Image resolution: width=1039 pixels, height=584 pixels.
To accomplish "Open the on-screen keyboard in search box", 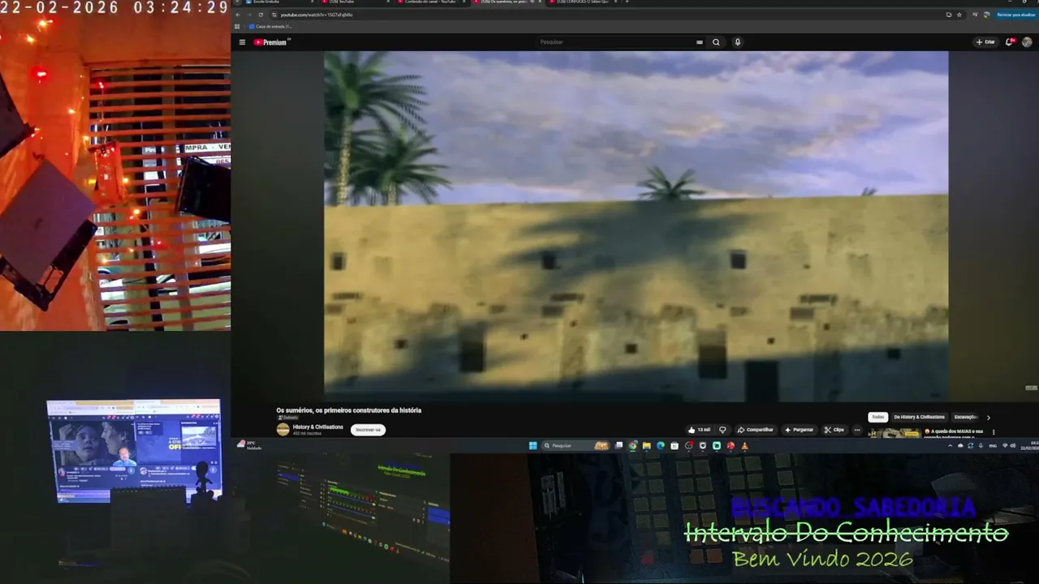I will (699, 42).
